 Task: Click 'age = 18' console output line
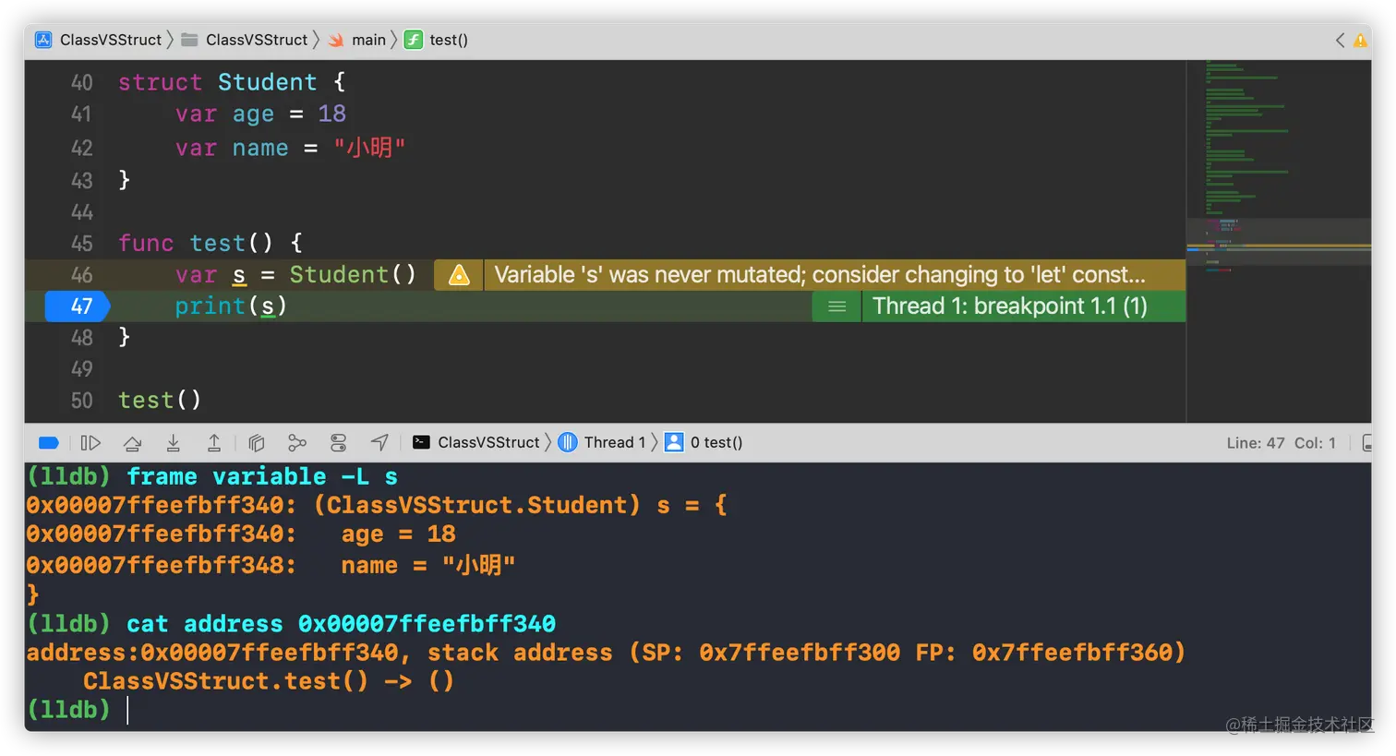(x=398, y=534)
